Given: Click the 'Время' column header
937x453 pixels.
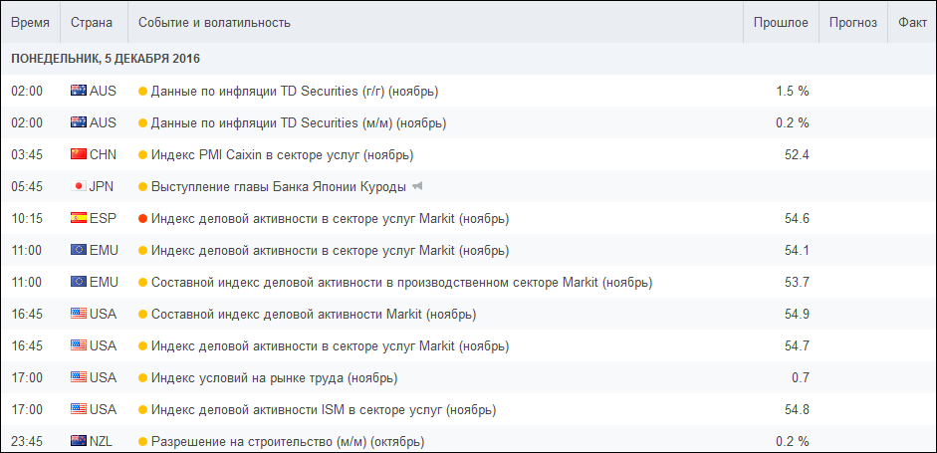Looking at the screenshot, I should pos(30,22).
